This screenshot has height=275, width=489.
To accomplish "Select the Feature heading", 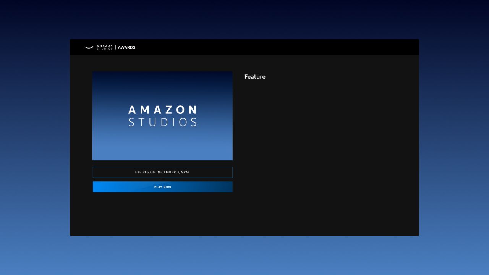I will (x=255, y=76).
